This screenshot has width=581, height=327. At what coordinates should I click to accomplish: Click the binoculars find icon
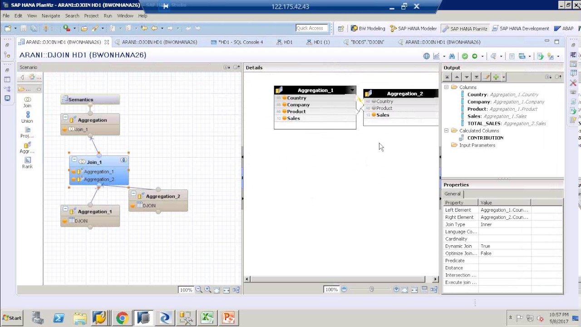[x=452, y=56]
